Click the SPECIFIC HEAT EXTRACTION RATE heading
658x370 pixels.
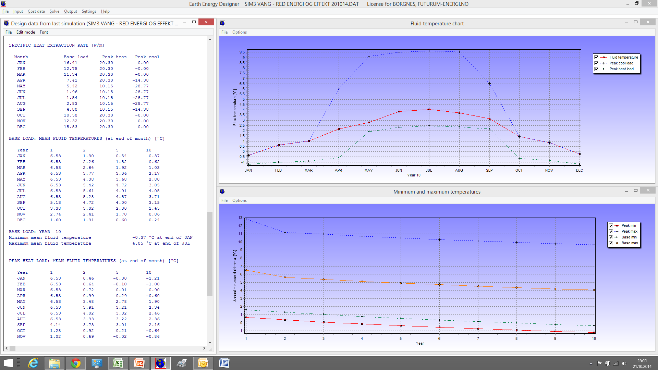click(57, 45)
